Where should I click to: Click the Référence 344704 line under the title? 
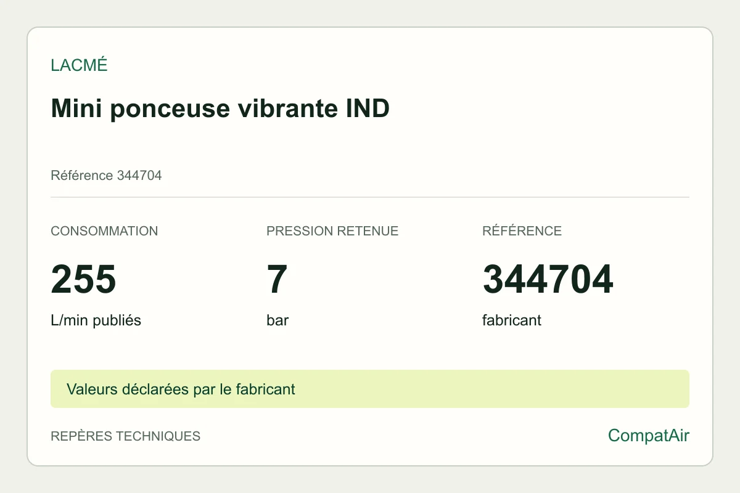pos(106,176)
